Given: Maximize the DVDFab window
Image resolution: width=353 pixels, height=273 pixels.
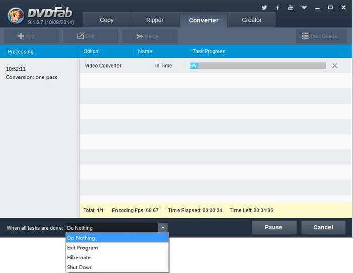Looking at the screenshot, I should tap(330, 8).
